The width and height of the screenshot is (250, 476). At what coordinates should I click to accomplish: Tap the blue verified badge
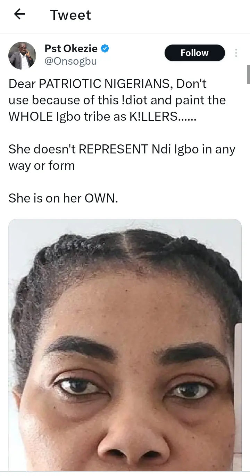105,48
